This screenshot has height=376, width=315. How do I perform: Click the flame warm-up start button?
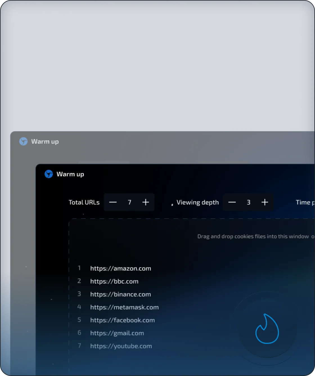pyautogui.click(x=267, y=328)
